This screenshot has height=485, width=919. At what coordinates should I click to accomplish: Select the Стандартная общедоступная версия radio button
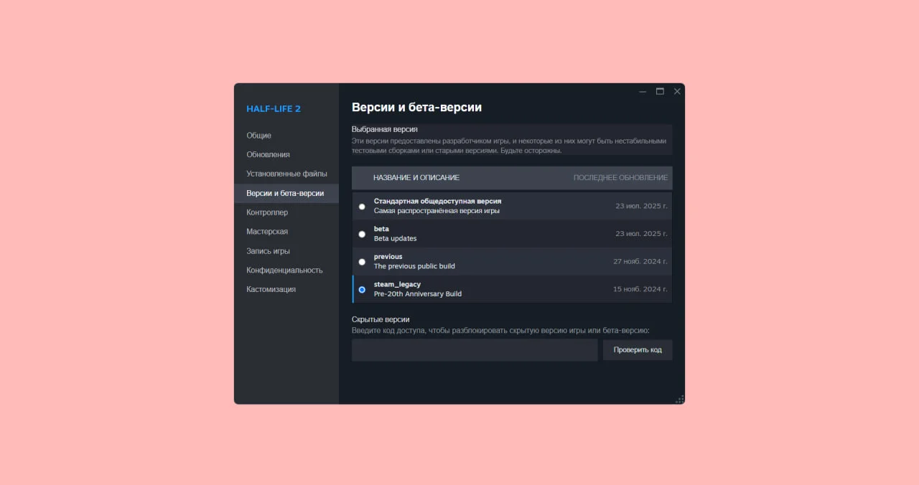362,207
